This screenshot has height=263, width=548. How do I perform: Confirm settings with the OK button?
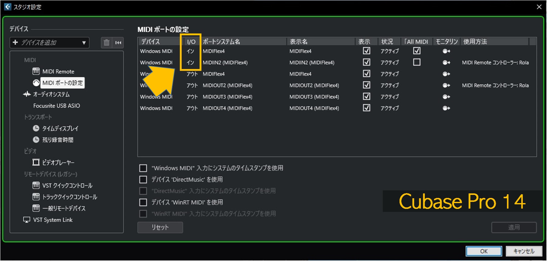[484, 251]
